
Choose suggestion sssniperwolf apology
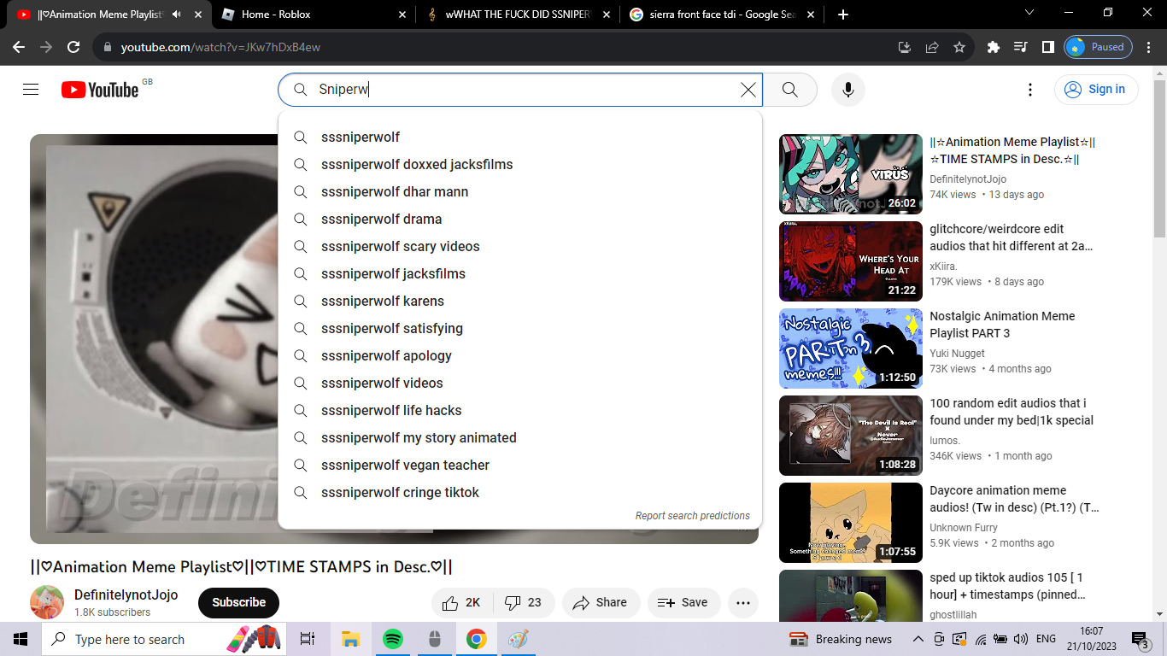(520, 355)
